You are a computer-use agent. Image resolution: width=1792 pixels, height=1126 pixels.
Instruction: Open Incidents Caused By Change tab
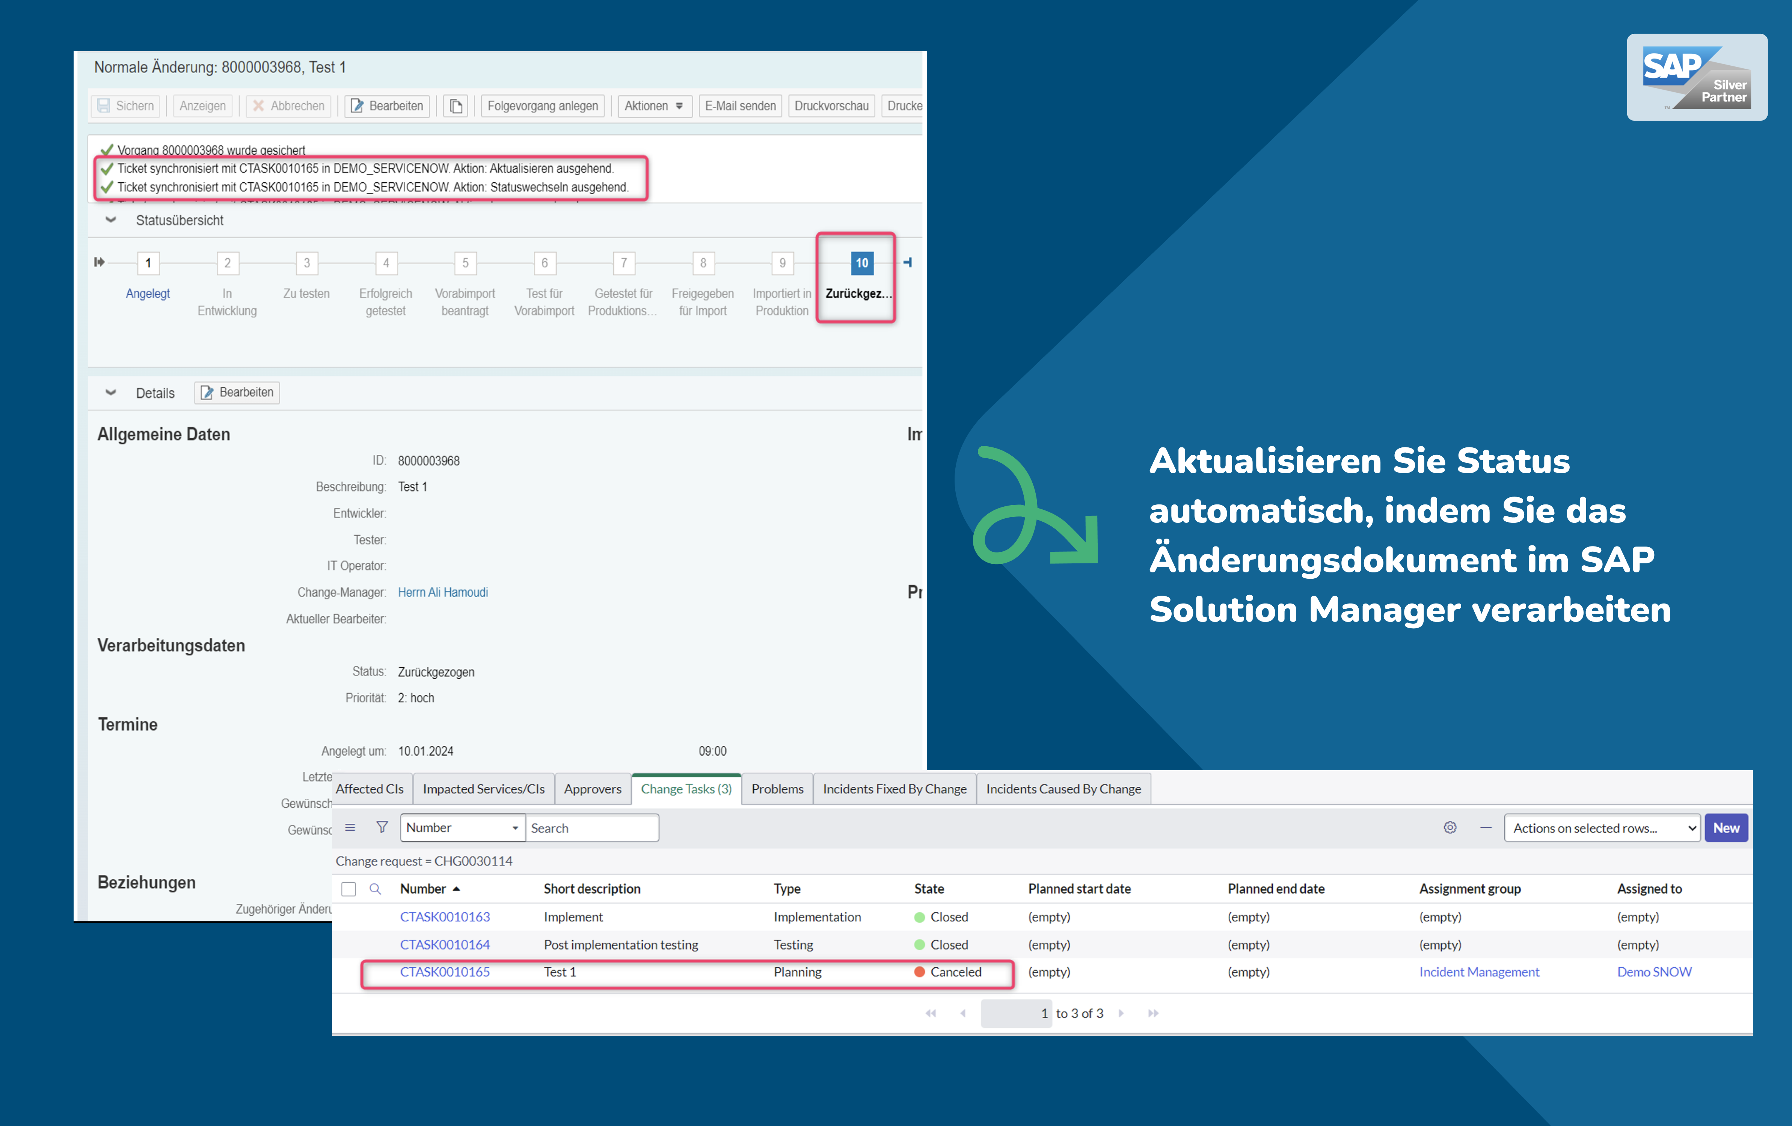pyautogui.click(x=1063, y=789)
